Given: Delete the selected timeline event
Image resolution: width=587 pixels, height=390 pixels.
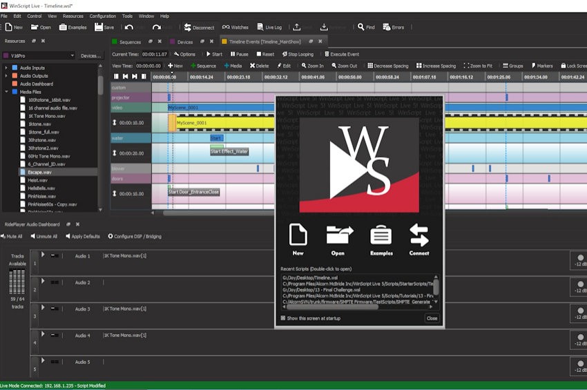Looking at the screenshot, I should pyautogui.click(x=259, y=66).
